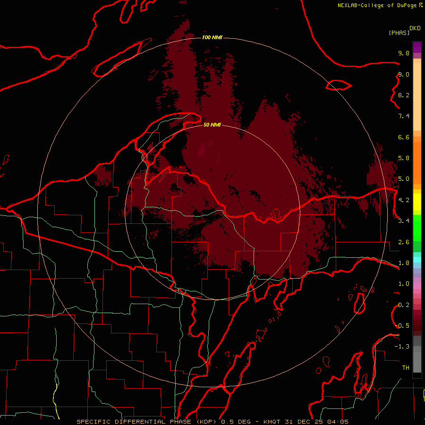Click the arrow glyph after DuPage

(421, 5)
